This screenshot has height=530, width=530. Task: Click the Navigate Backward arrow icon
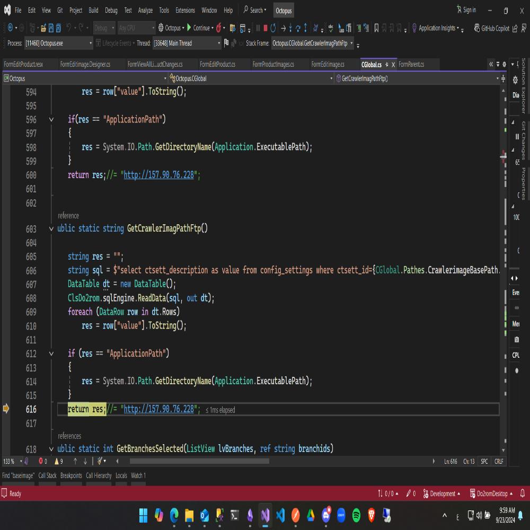coord(10,28)
